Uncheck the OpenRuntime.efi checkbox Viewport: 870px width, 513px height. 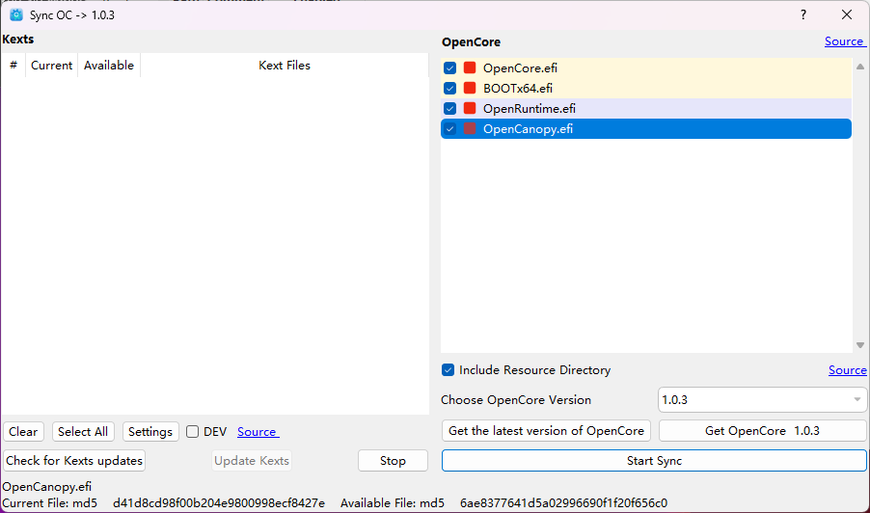[450, 108]
